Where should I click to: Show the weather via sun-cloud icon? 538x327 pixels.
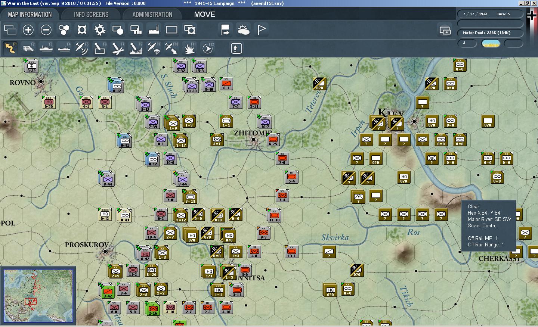pyautogui.click(x=243, y=30)
